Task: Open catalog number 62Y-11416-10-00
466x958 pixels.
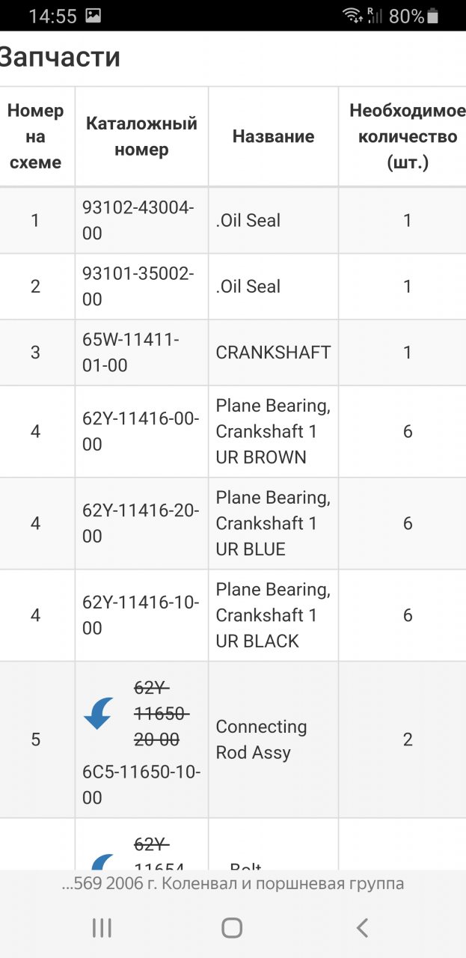Action: [x=141, y=615]
